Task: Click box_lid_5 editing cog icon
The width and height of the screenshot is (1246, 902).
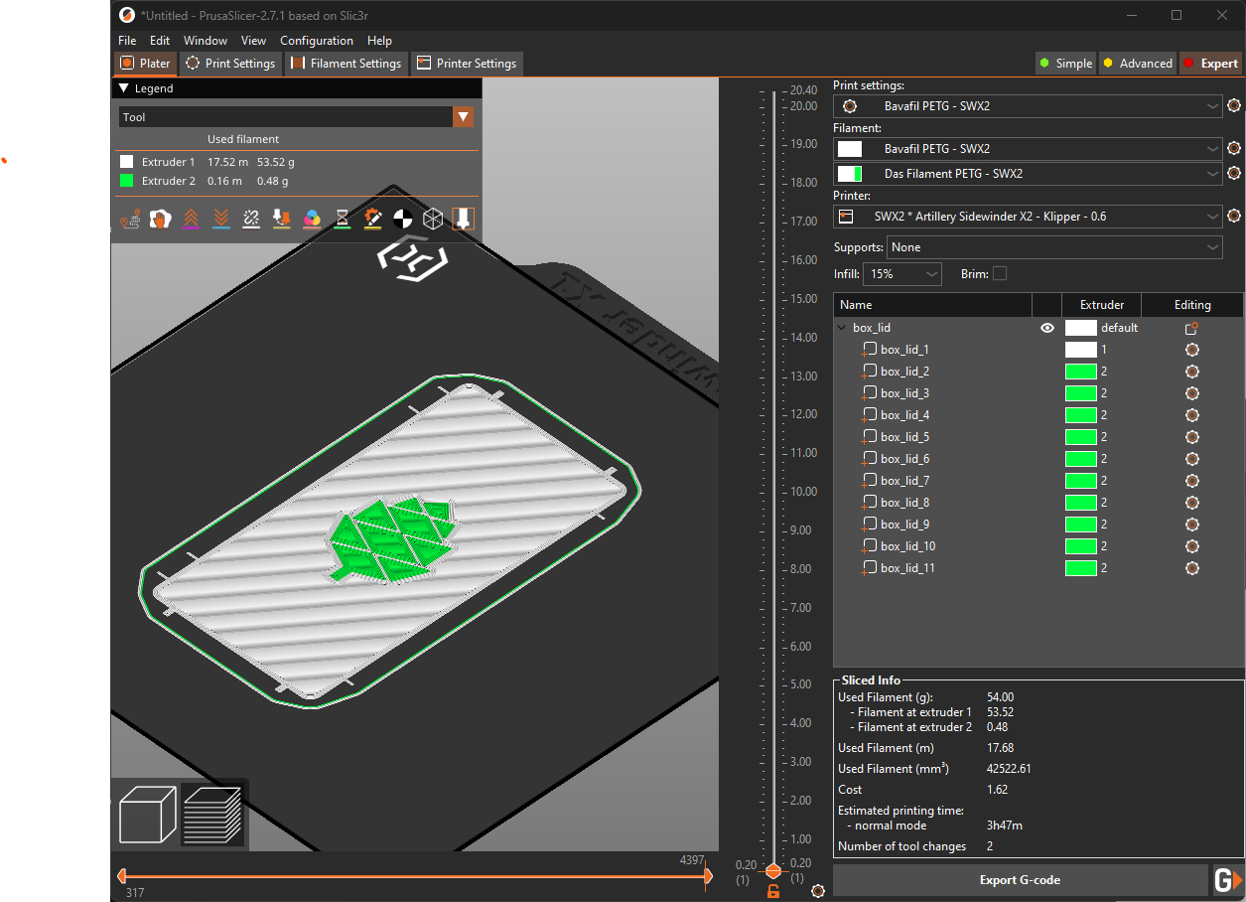Action: point(1192,437)
